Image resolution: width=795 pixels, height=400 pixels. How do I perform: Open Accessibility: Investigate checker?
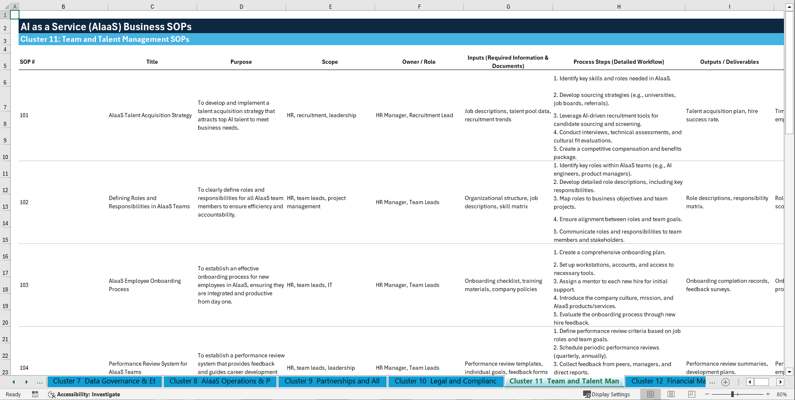tap(84, 394)
